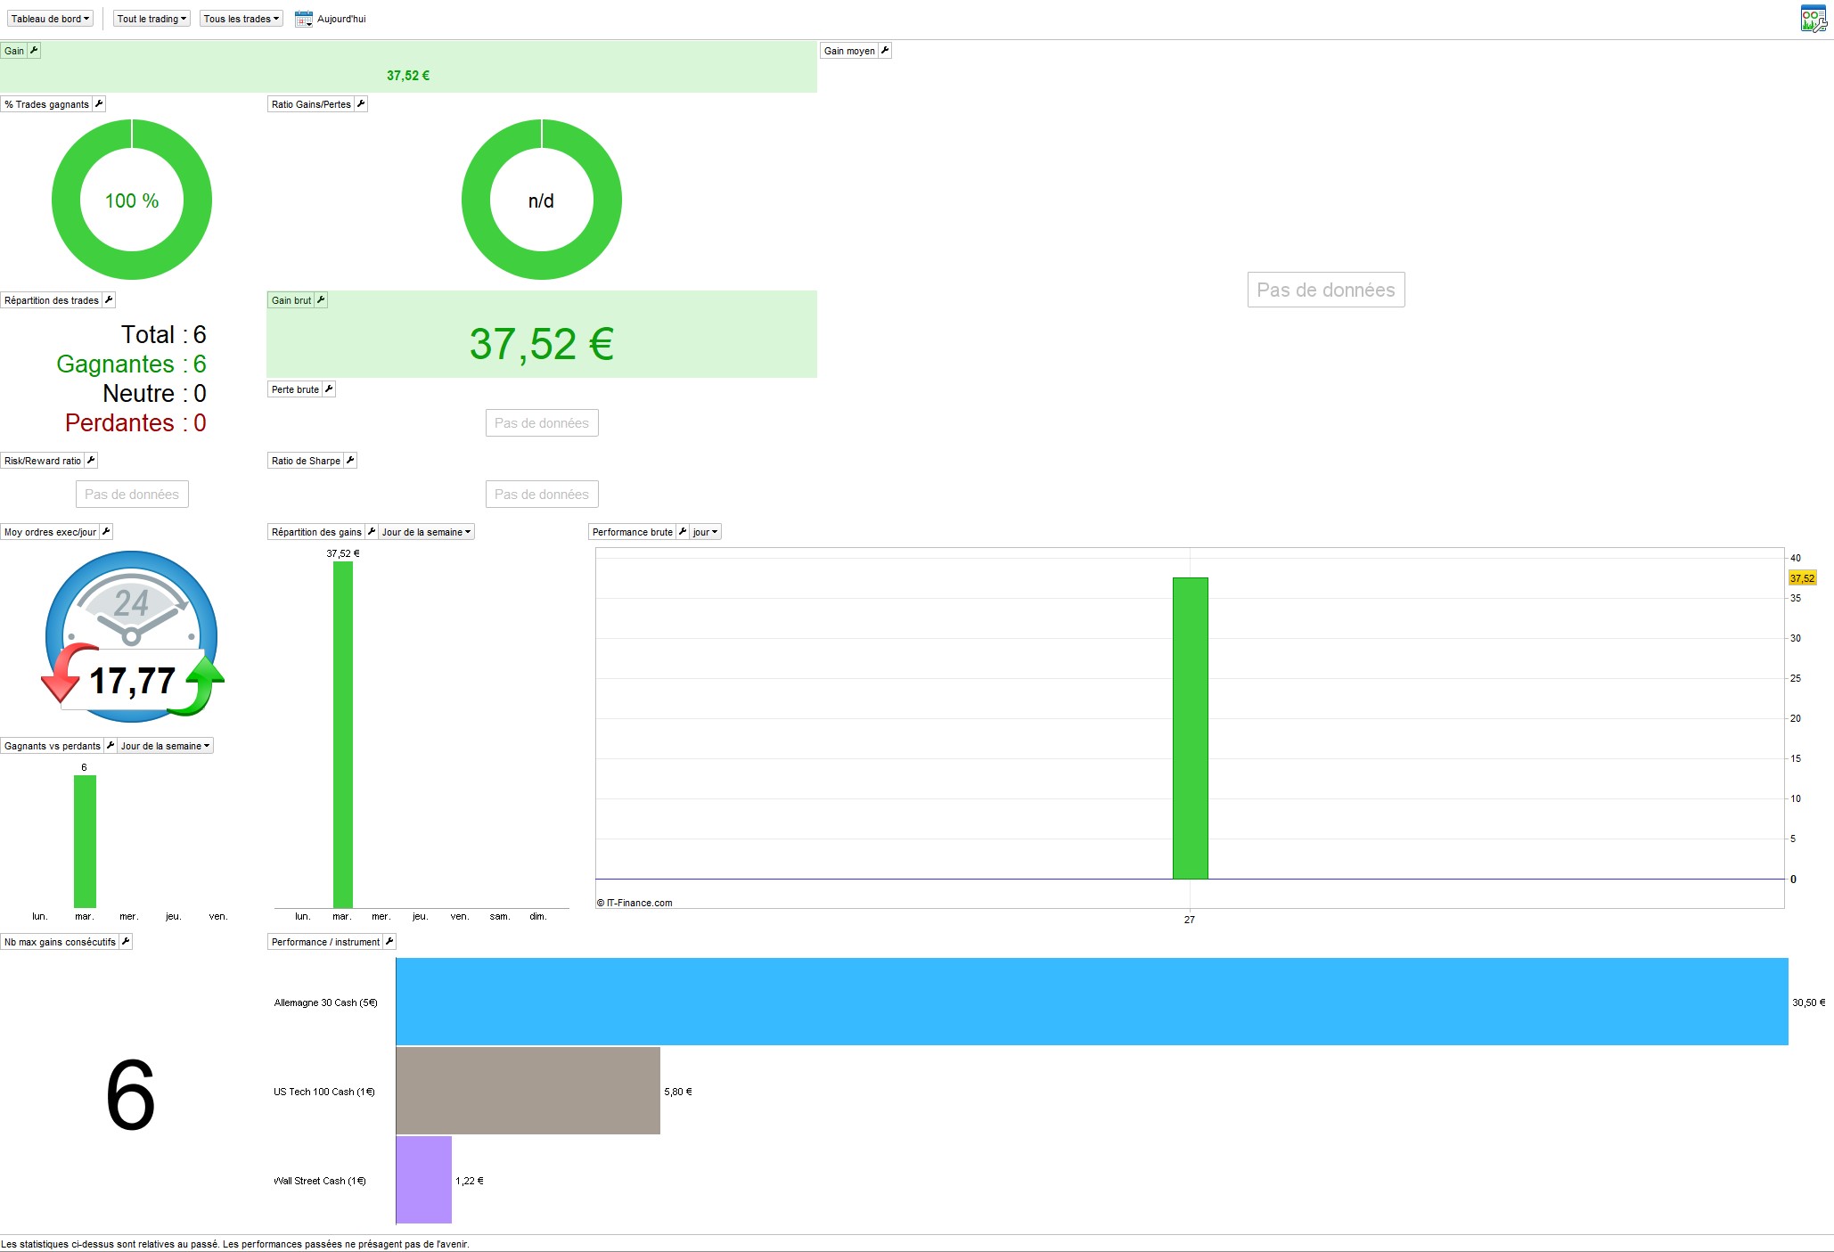
Task: Click the Aujourd'hui date label
Action: coord(341,19)
